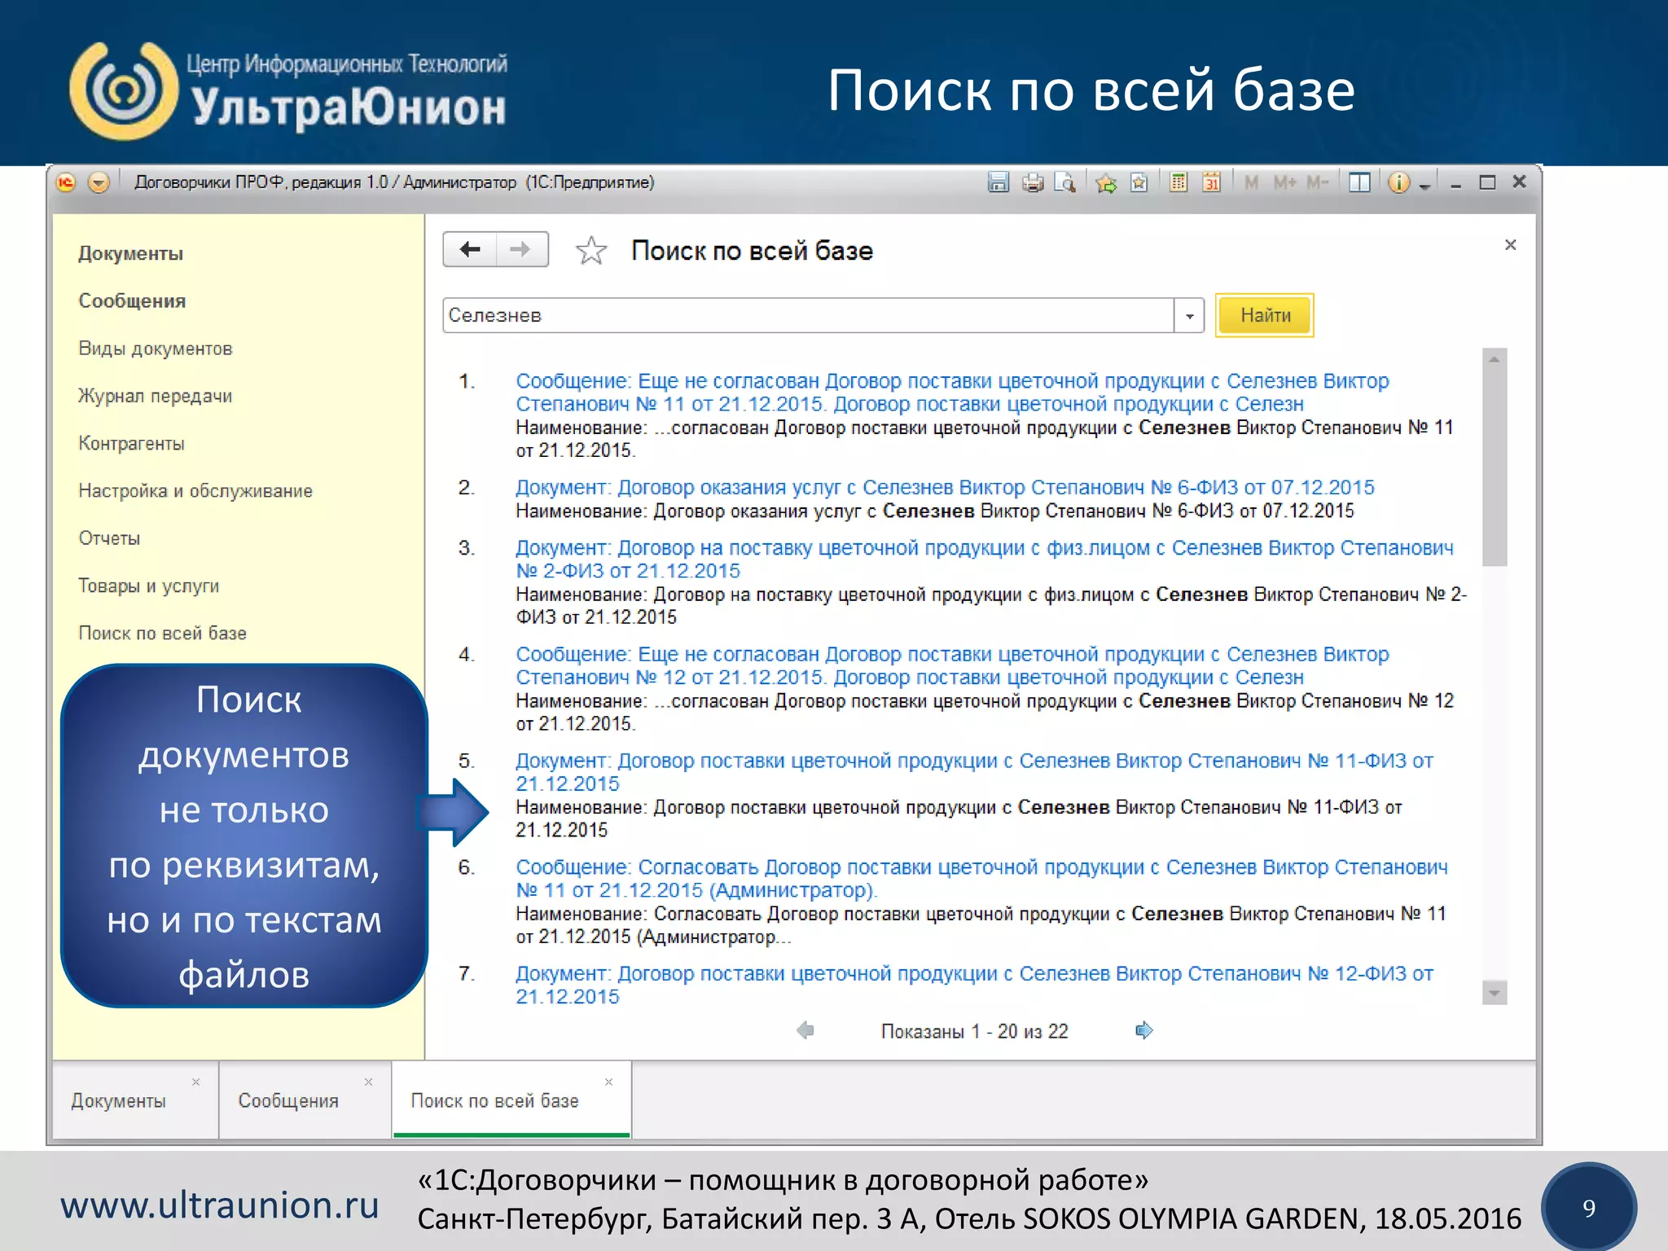The height and width of the screenshot is (1251, 1668).
Task: Select Виды документов in sidebar
Action: (x=156, y=349)
